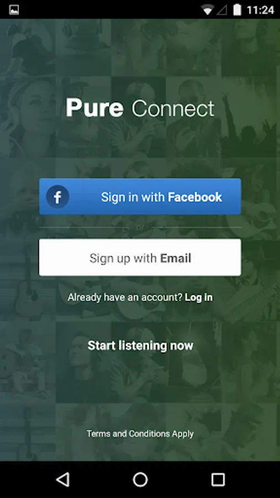Tap the Android back navigation icon

coord(63,480)
